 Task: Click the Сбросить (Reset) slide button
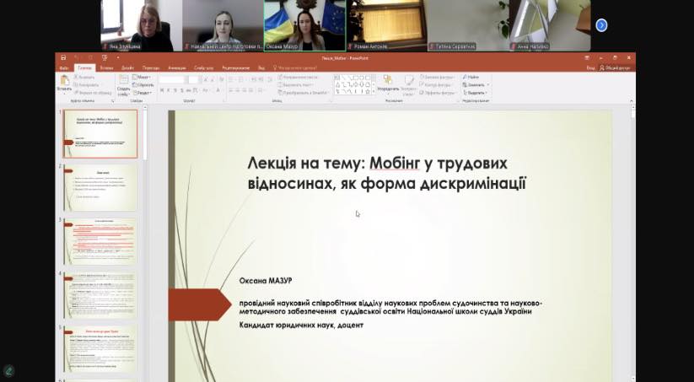pos(143,85)
